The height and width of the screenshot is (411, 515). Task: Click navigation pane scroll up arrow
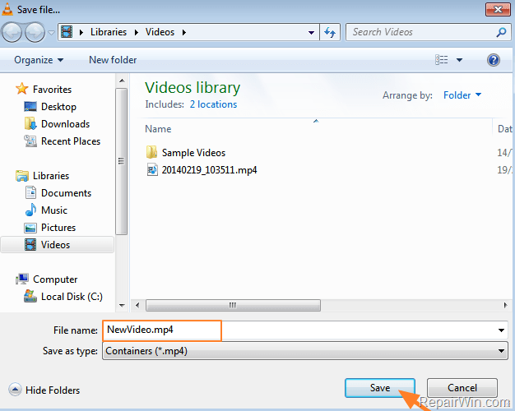click(x=122, y=81)
